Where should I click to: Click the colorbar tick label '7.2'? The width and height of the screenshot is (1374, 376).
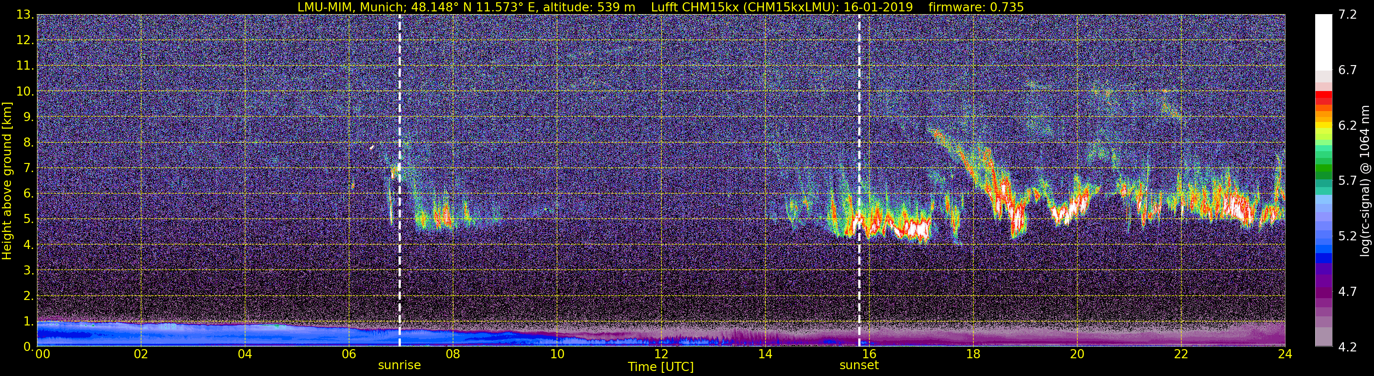coord(1348,15)
